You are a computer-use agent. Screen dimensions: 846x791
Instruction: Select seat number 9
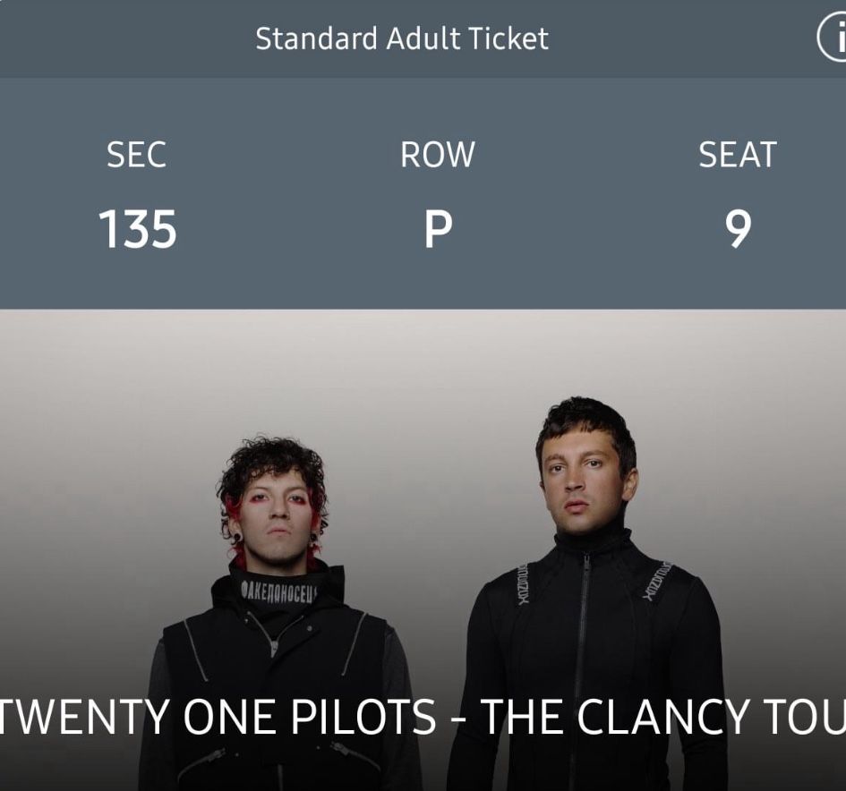click(x=738, y=229)
